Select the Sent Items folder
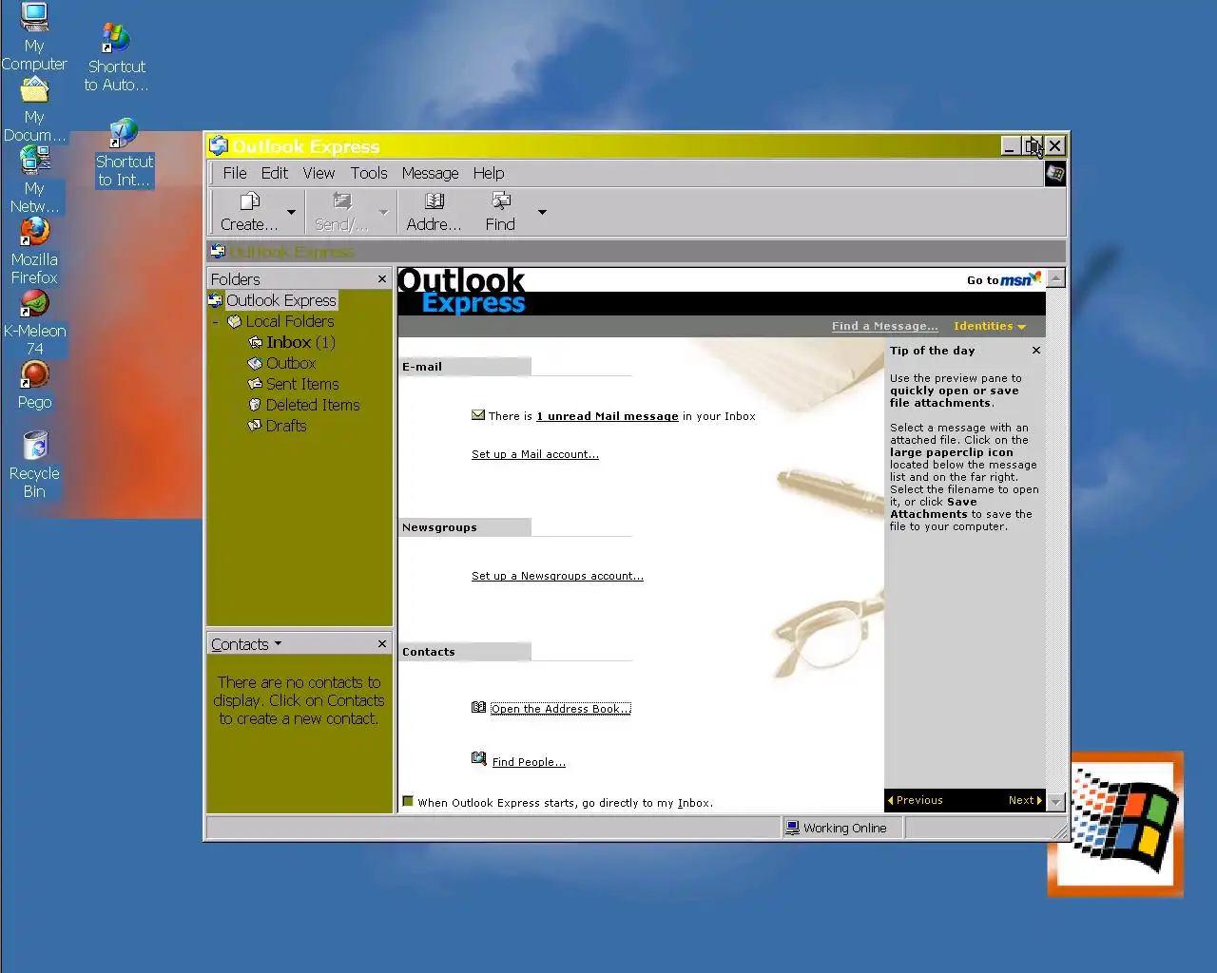Viewport: 1217px width, 973px height. [x=302, y=384]
